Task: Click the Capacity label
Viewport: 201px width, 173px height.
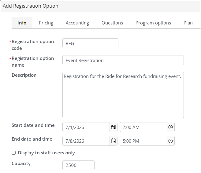Action: coord(21,164)
